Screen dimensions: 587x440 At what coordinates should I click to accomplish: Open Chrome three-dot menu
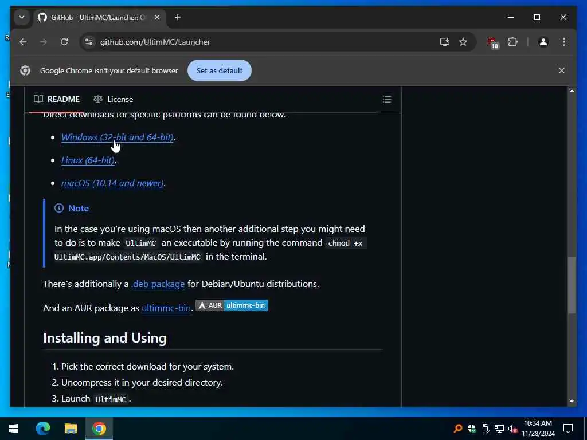564,42
